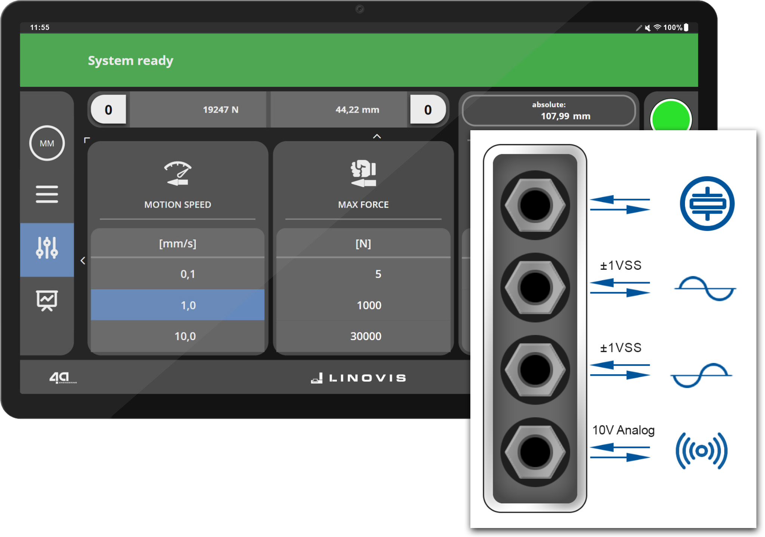
Task: Select the sliders settings sidebar icon
Action: pos(47,248)
